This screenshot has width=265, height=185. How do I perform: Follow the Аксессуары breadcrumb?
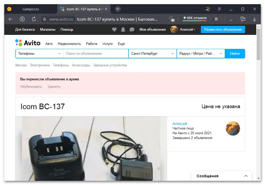(81, 65)
